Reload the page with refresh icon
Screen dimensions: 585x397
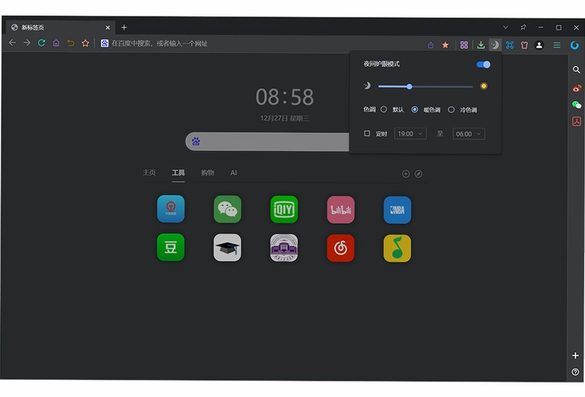(42, 43)
